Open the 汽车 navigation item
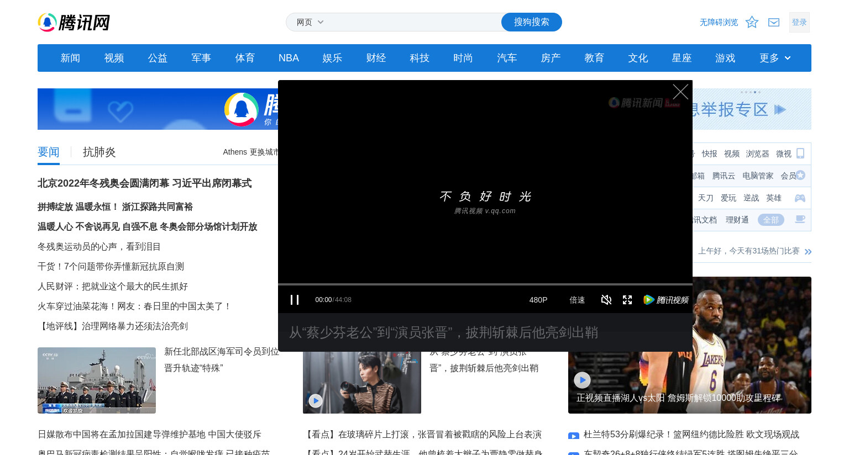This screenshot has width=849, height=455. coord(507,58)
